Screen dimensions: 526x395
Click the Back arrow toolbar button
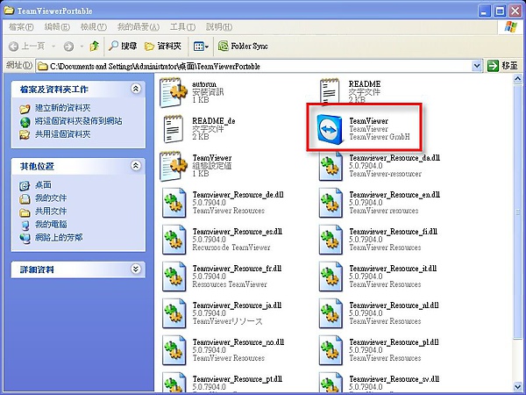(x=27, y=46)
